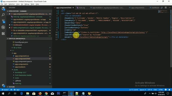Click Ln 11, Col 43 in status bar
The image size is (172, 96).
click(x=134, y=90)
